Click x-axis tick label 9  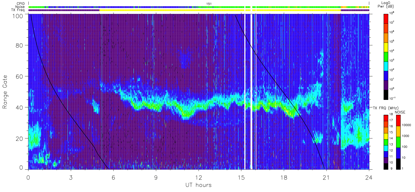[x=156, y=177]
